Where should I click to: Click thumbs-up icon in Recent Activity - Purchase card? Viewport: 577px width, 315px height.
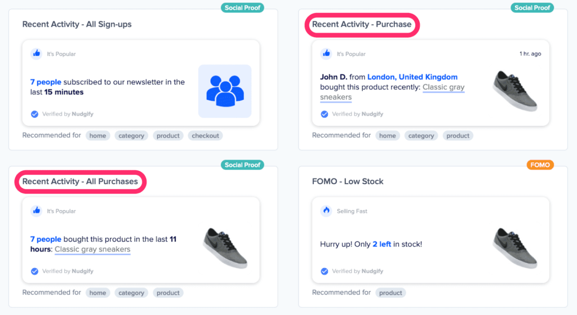pyautogui.click(x=326, y=54)
